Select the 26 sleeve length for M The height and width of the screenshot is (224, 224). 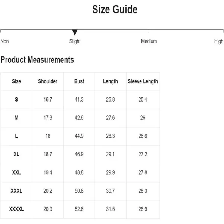click(x=143, y=118)
